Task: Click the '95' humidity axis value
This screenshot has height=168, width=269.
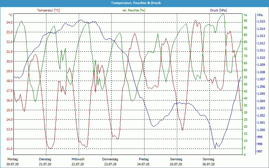Action: click(245, 21)
